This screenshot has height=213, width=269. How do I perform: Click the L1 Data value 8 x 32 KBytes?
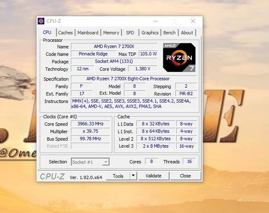156,124
